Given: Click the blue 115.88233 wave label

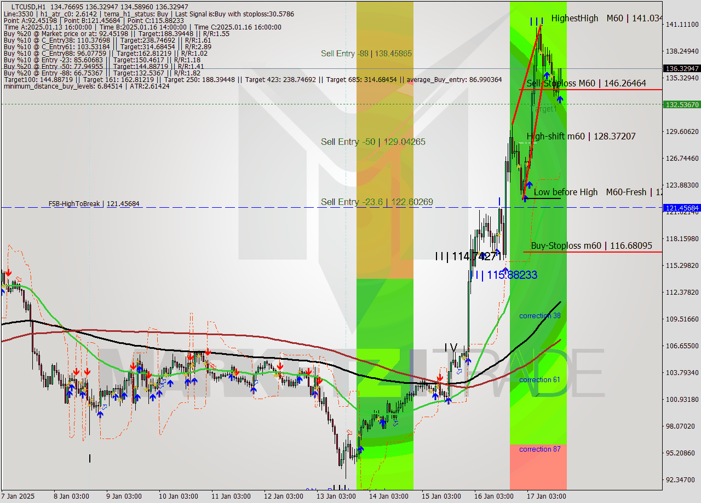Looking at the screenshot, I should pyautogui.click(x=503, y=275).
